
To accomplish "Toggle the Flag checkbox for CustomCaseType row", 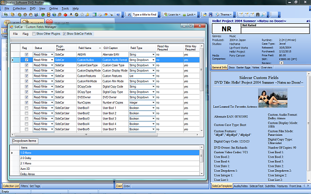I will 27,65.
